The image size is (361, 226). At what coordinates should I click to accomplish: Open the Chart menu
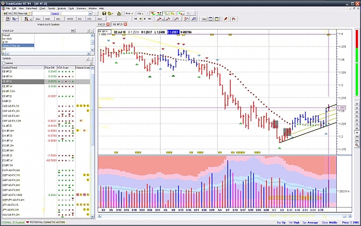42,8
